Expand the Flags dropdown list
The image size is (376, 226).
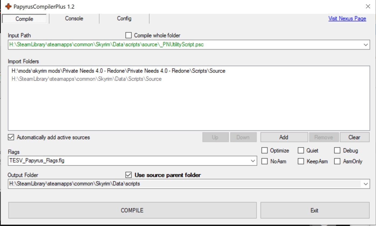[x=253, y=161]
